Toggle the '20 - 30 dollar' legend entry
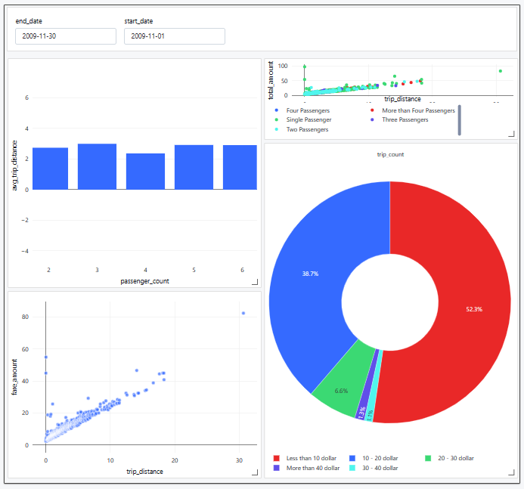The image size is (524, 489). click(454, 459)
